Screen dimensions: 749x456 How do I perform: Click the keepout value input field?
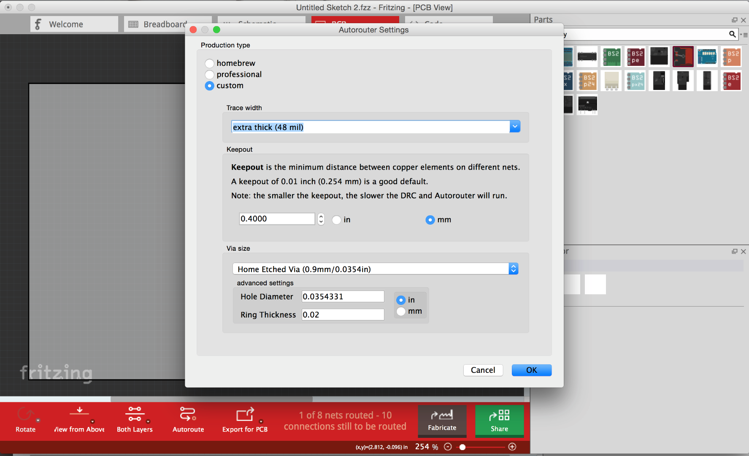(x=277, y=219)
